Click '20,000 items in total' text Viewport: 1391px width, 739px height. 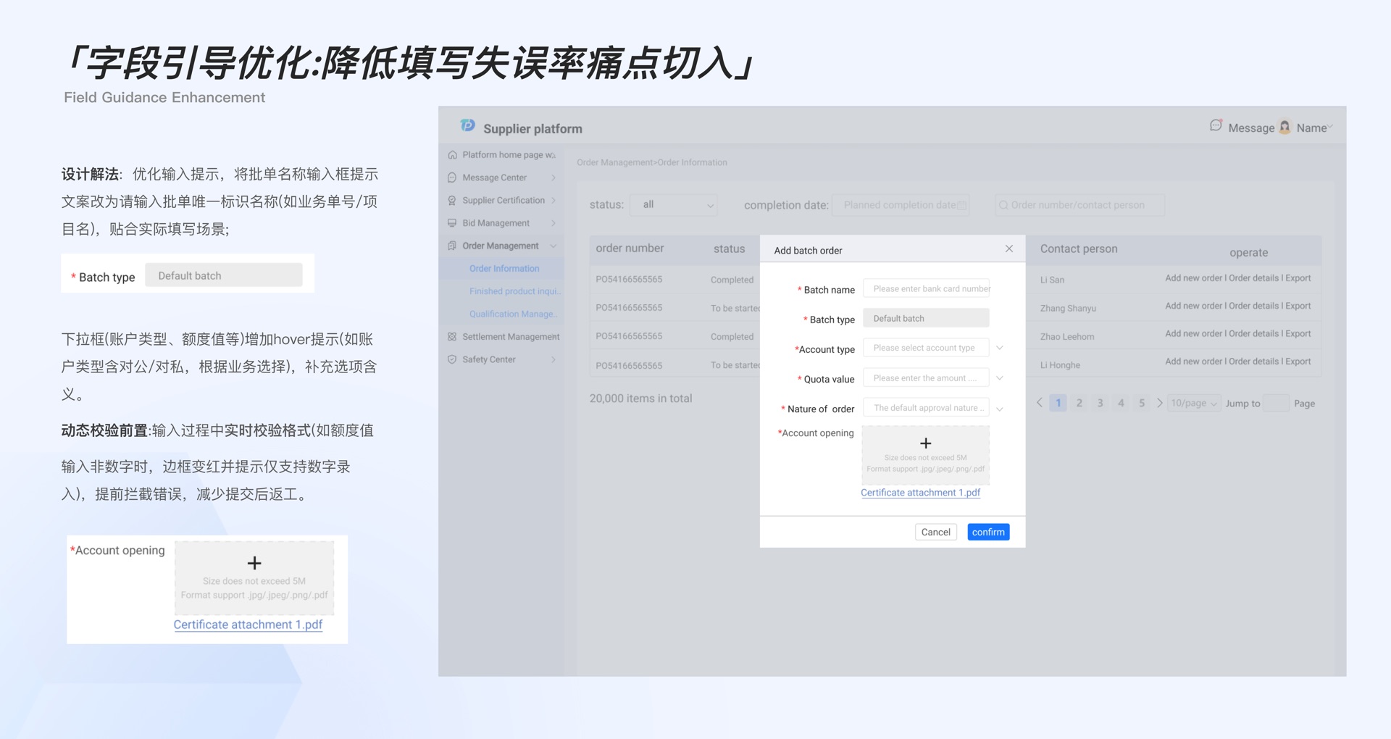click(x=640, y=398)
